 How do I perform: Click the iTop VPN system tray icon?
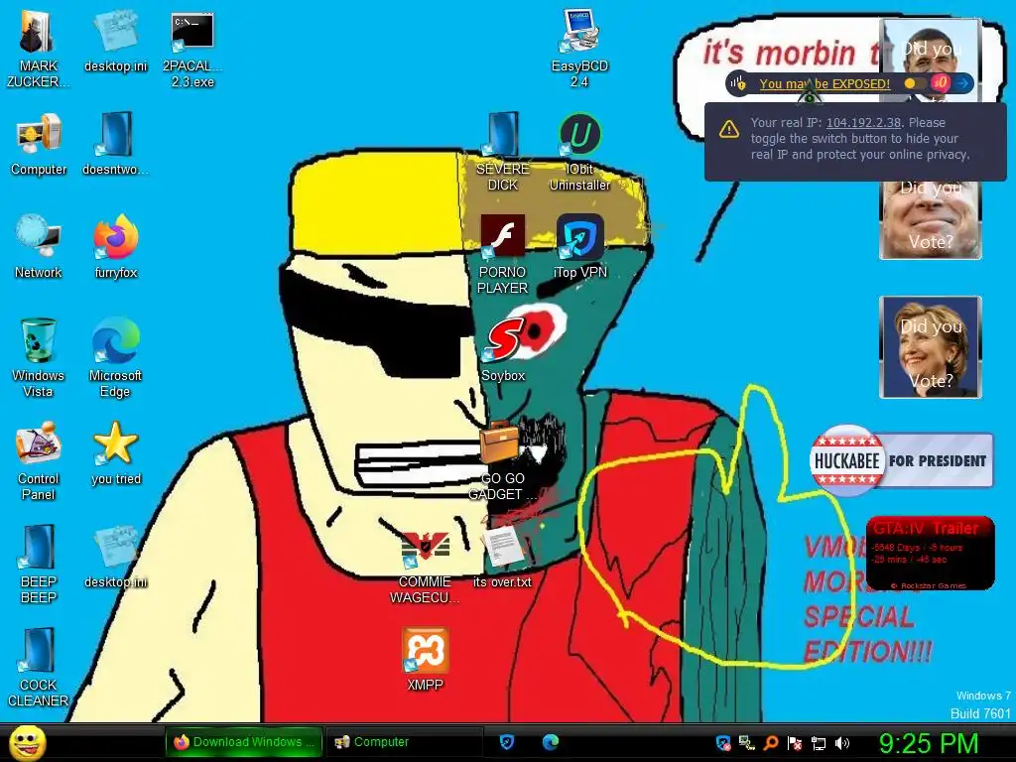(723, 743)
